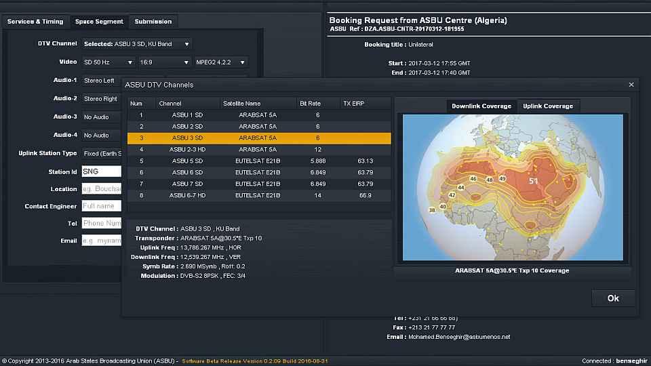Screen dimensions: 651x366
Task: Open the SD 50 Hz video dropdown
Action: (108, 62)
